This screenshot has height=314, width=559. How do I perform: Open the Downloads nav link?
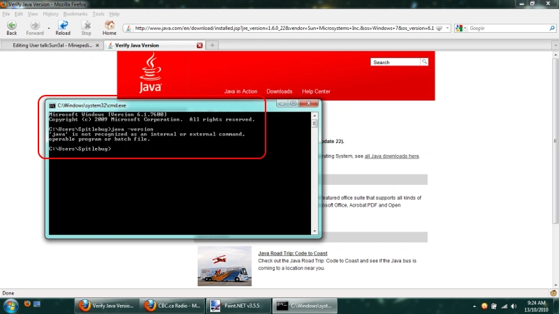tap(279, 91)
